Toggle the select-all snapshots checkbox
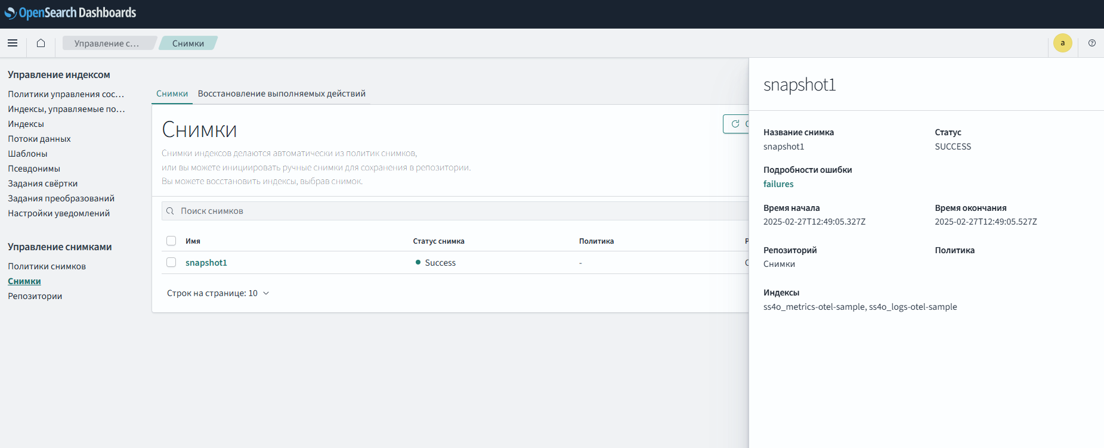1104x448 pixels. [171, 241]
